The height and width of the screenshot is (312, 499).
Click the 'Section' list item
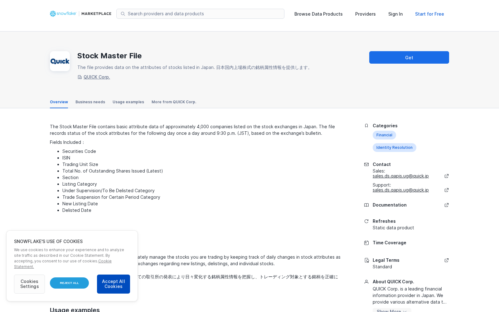tap(70, 178)
